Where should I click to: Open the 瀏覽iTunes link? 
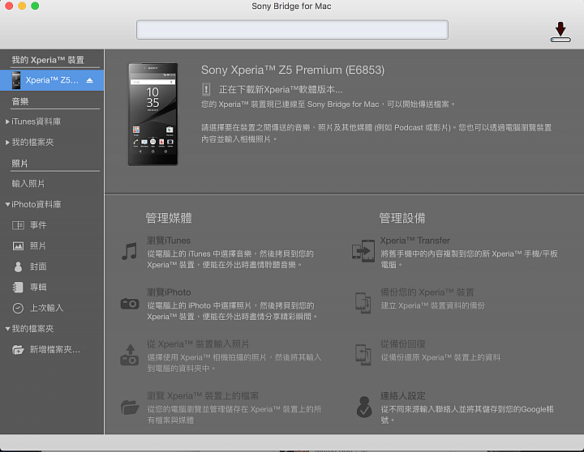click(x=169, y=241)
